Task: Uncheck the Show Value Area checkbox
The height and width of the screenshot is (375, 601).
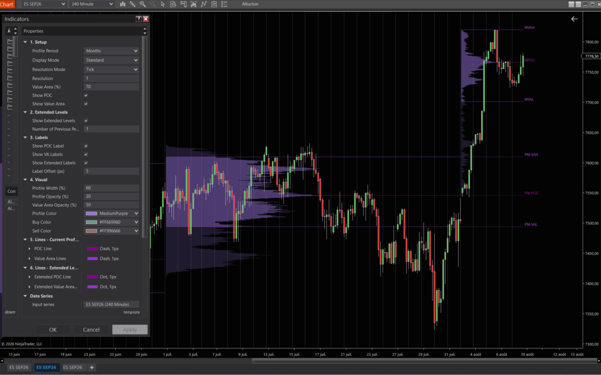Action: click(x=86, y=104)
